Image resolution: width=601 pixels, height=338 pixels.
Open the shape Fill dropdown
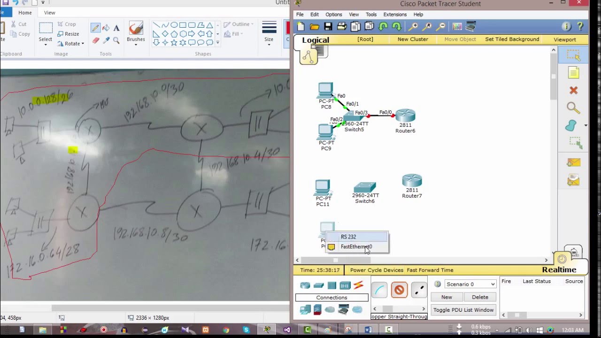[x=234, y=34]
